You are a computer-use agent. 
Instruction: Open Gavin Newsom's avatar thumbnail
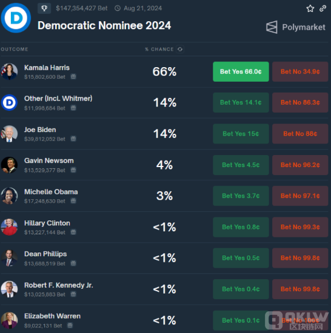pos(9,165)
